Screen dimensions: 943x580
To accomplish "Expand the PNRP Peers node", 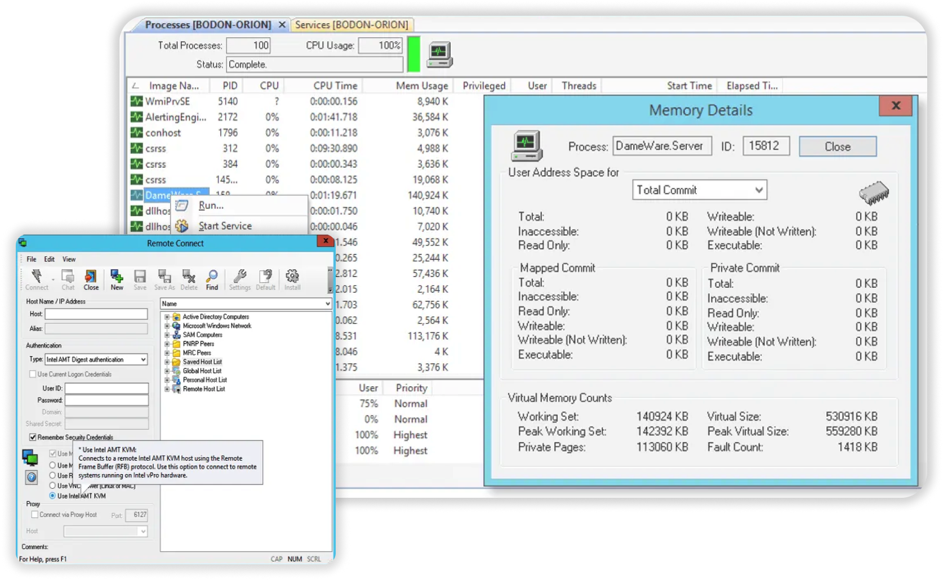I will tap(167, 344).
